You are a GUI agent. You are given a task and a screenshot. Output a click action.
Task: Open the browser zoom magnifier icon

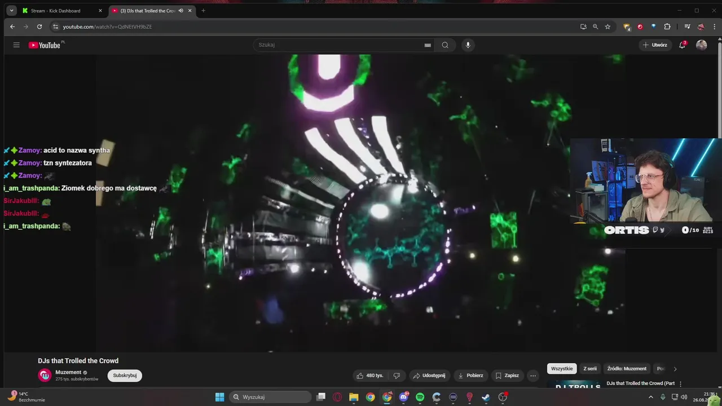(595, 27)
